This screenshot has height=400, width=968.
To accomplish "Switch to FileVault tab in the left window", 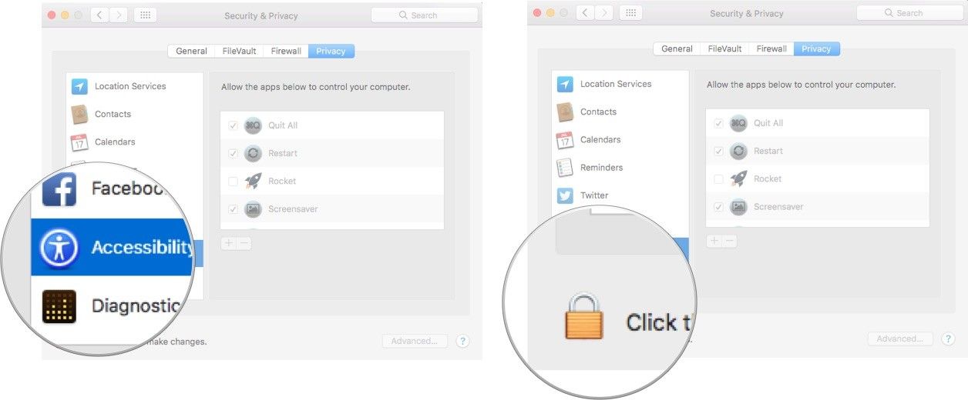I will (239, 52).
